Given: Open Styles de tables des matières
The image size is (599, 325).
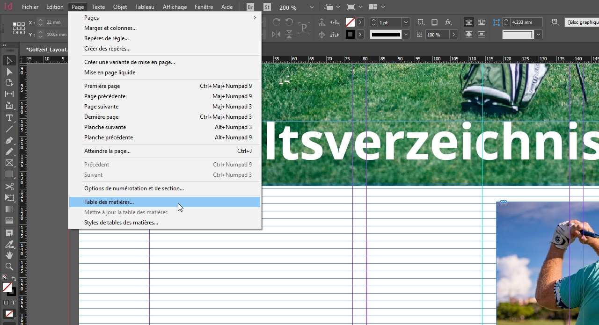Looking at the screenshot, I should click(x=164, y=223).
